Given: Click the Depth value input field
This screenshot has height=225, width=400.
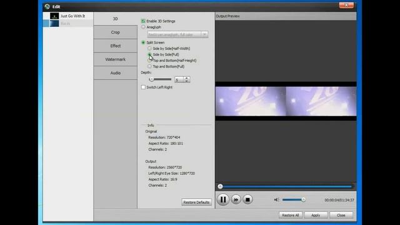Looking at the screenshot, I should (x=179, y=80).
